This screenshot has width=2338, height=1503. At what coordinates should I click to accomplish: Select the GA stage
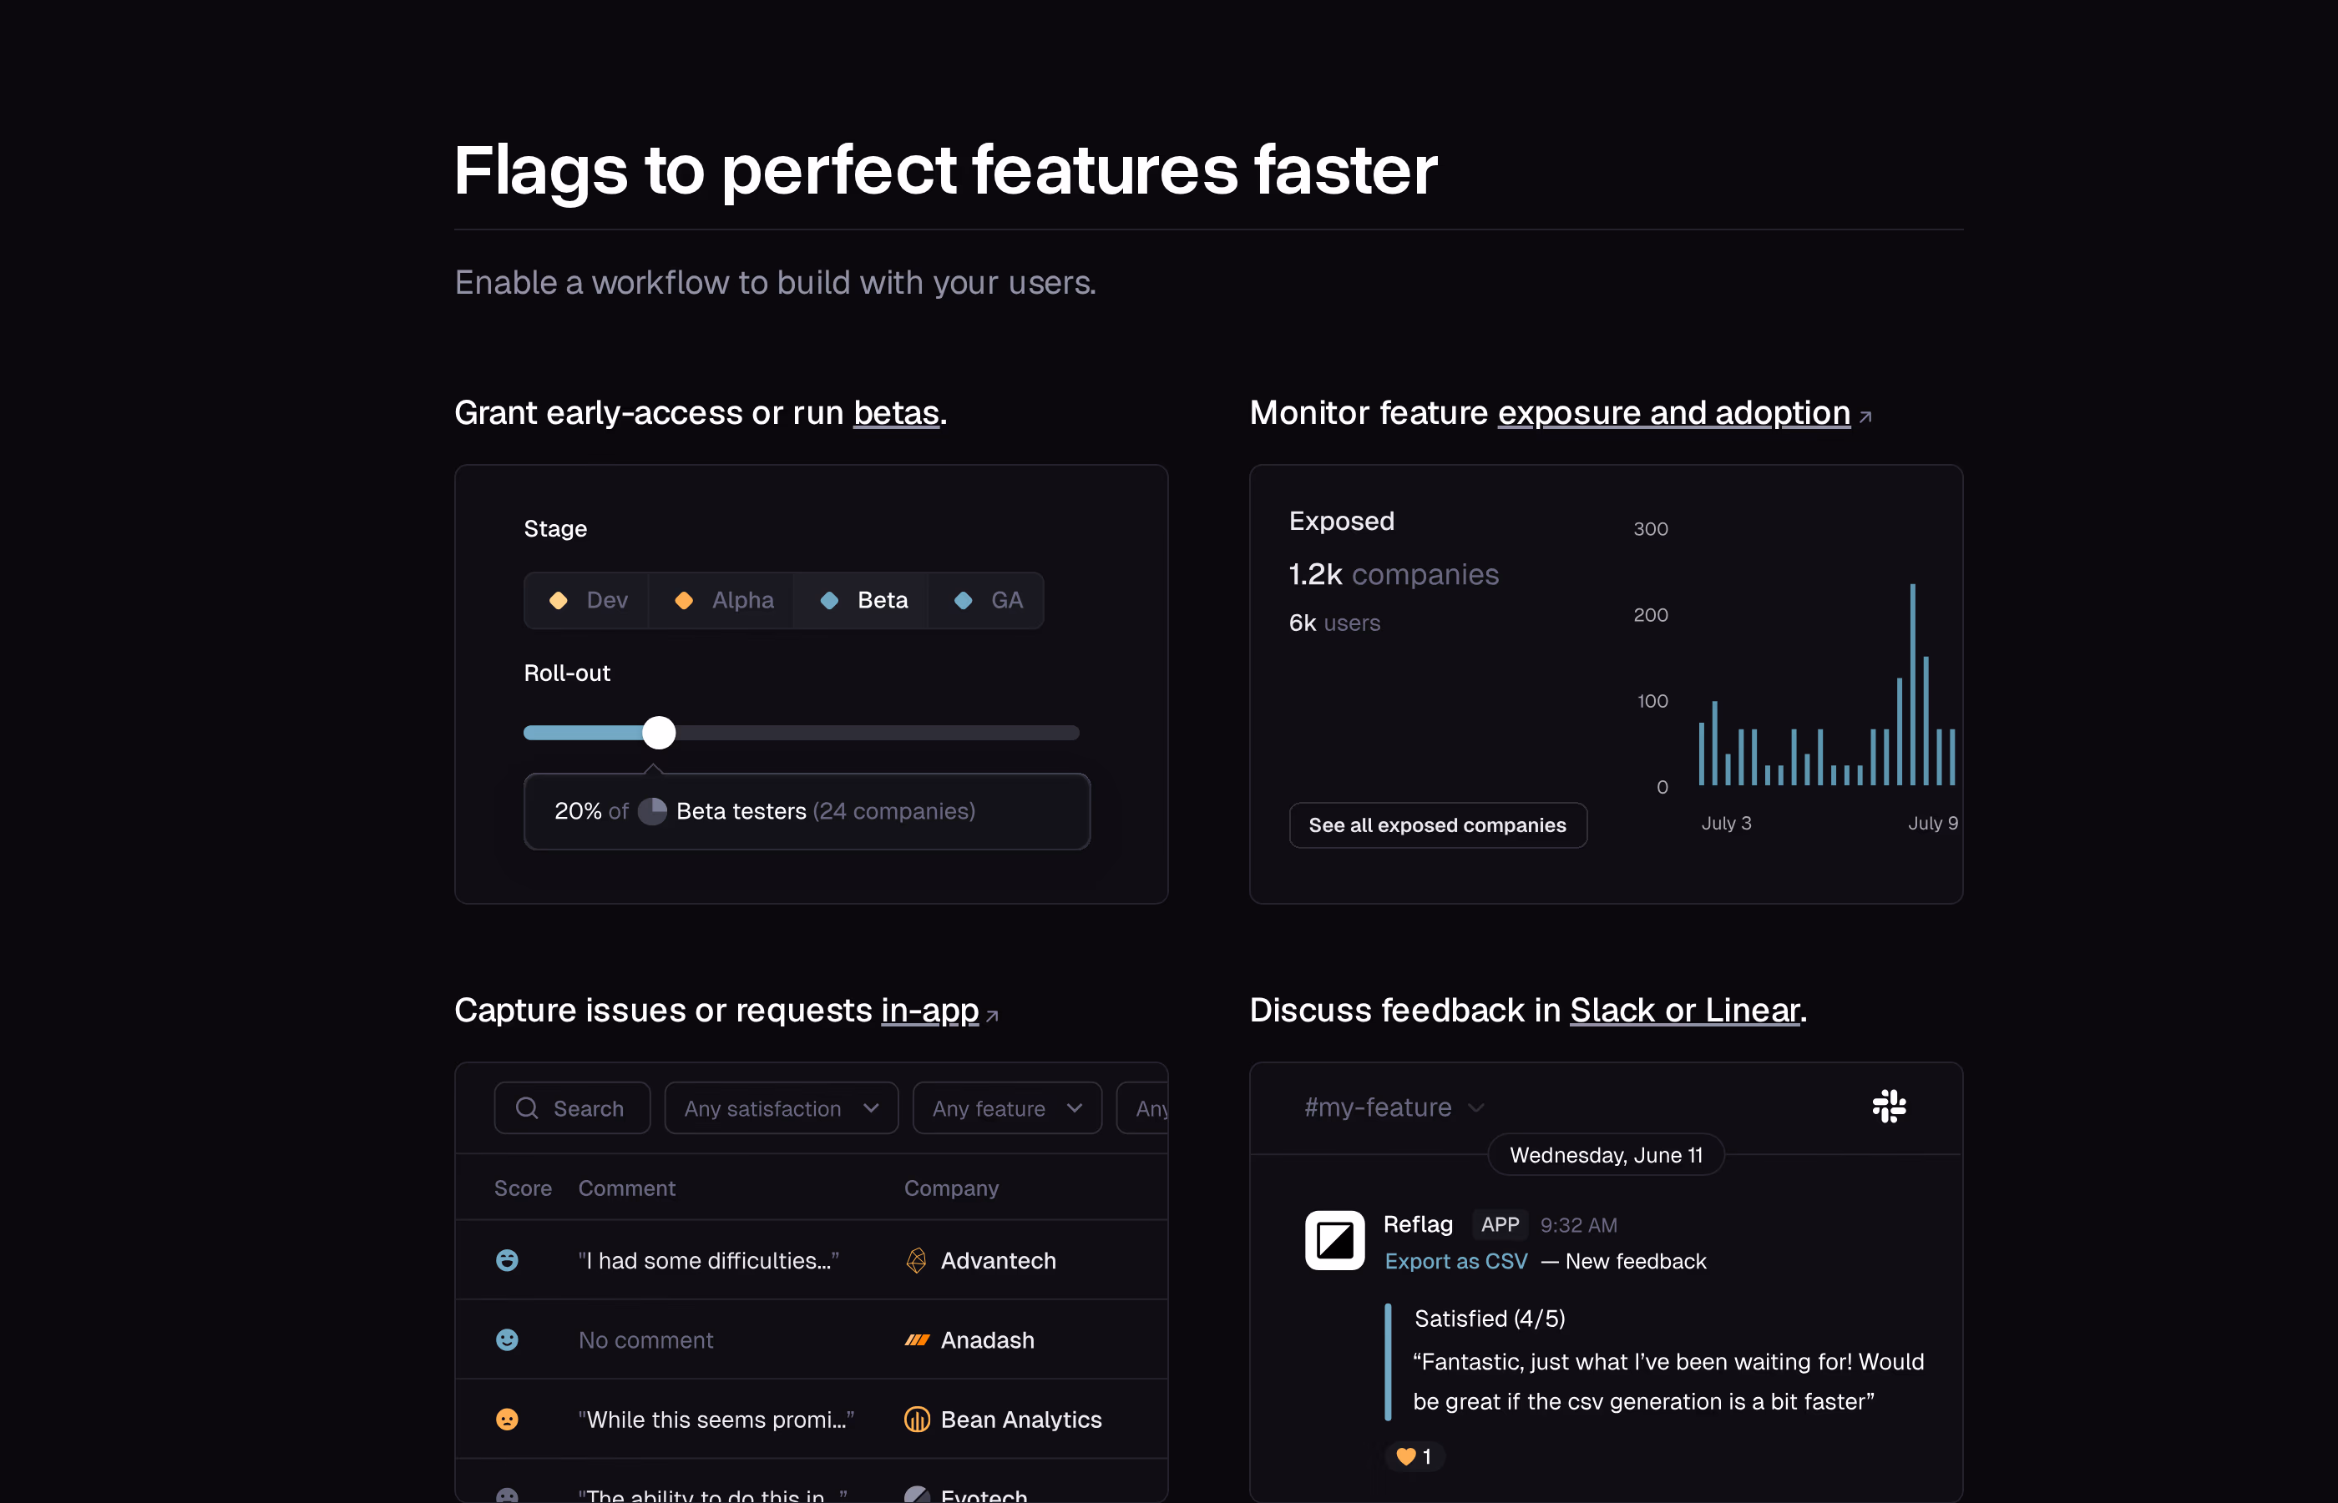point(986,600)
